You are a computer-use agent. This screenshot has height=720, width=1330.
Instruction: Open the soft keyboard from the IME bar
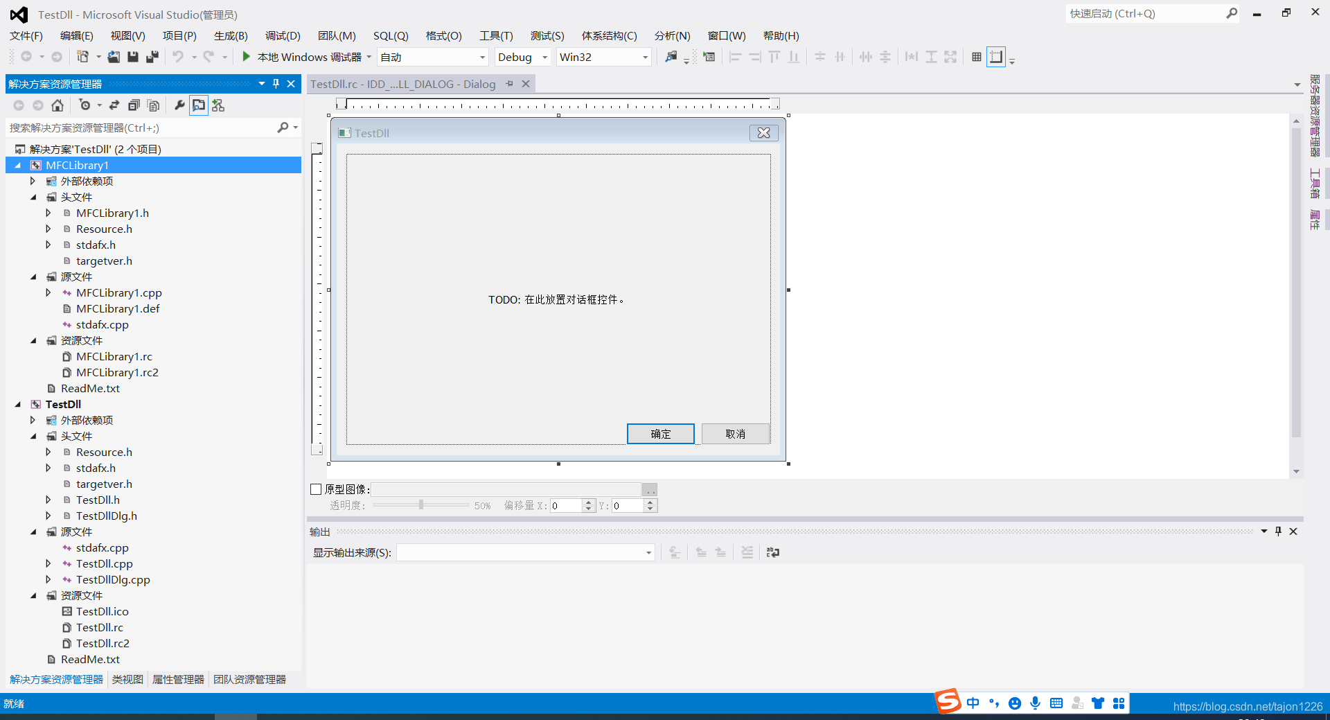coord(1056,703)
